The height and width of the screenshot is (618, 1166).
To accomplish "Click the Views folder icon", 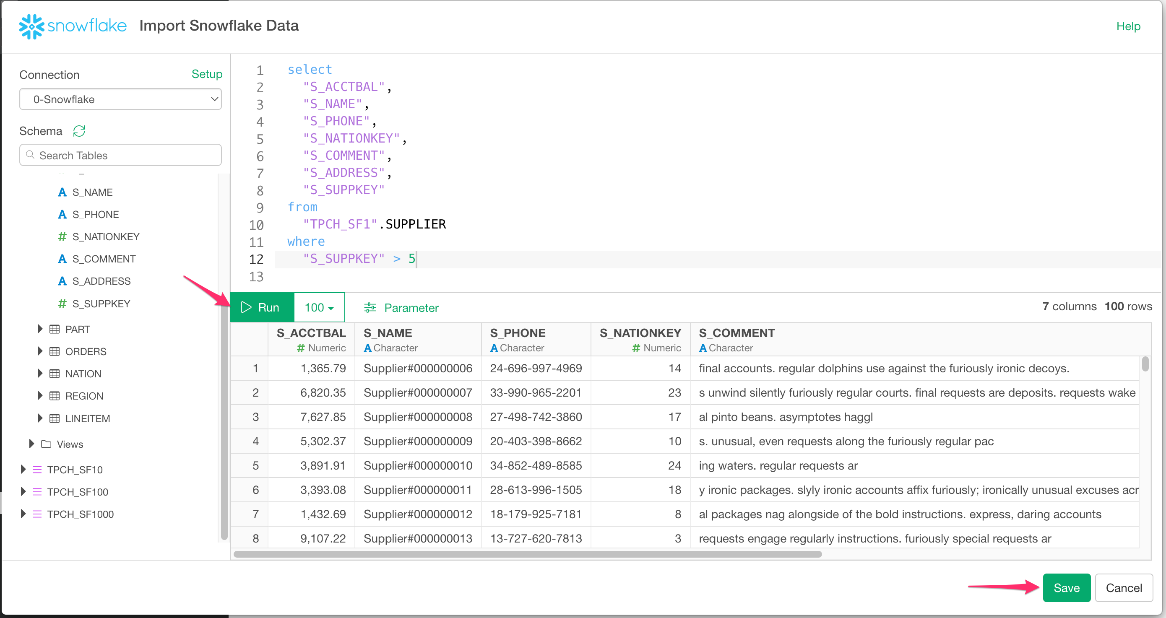I will click(46, 444).
